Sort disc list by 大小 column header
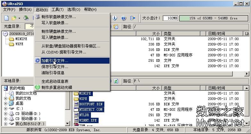The height and width of the screenshot is (134, 251). pyautogui.click(x=149, y=34)
